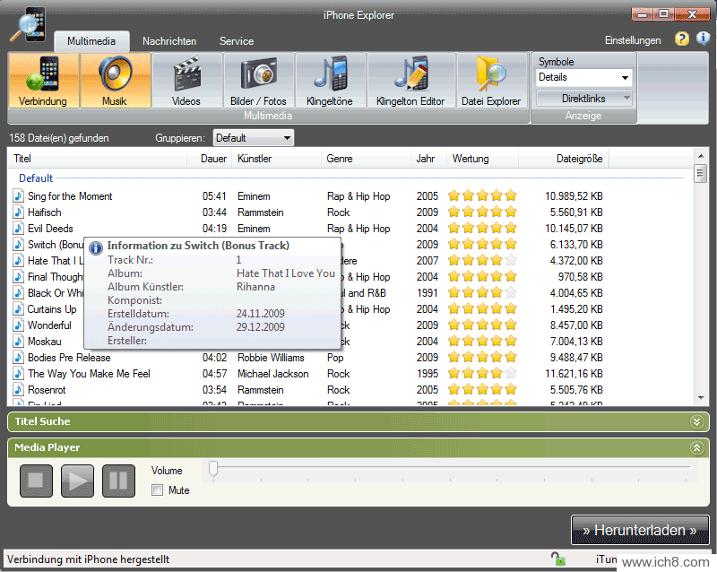Open the Gruppieren Default dropdown
717x572 pixels.
tap(254, 138)
